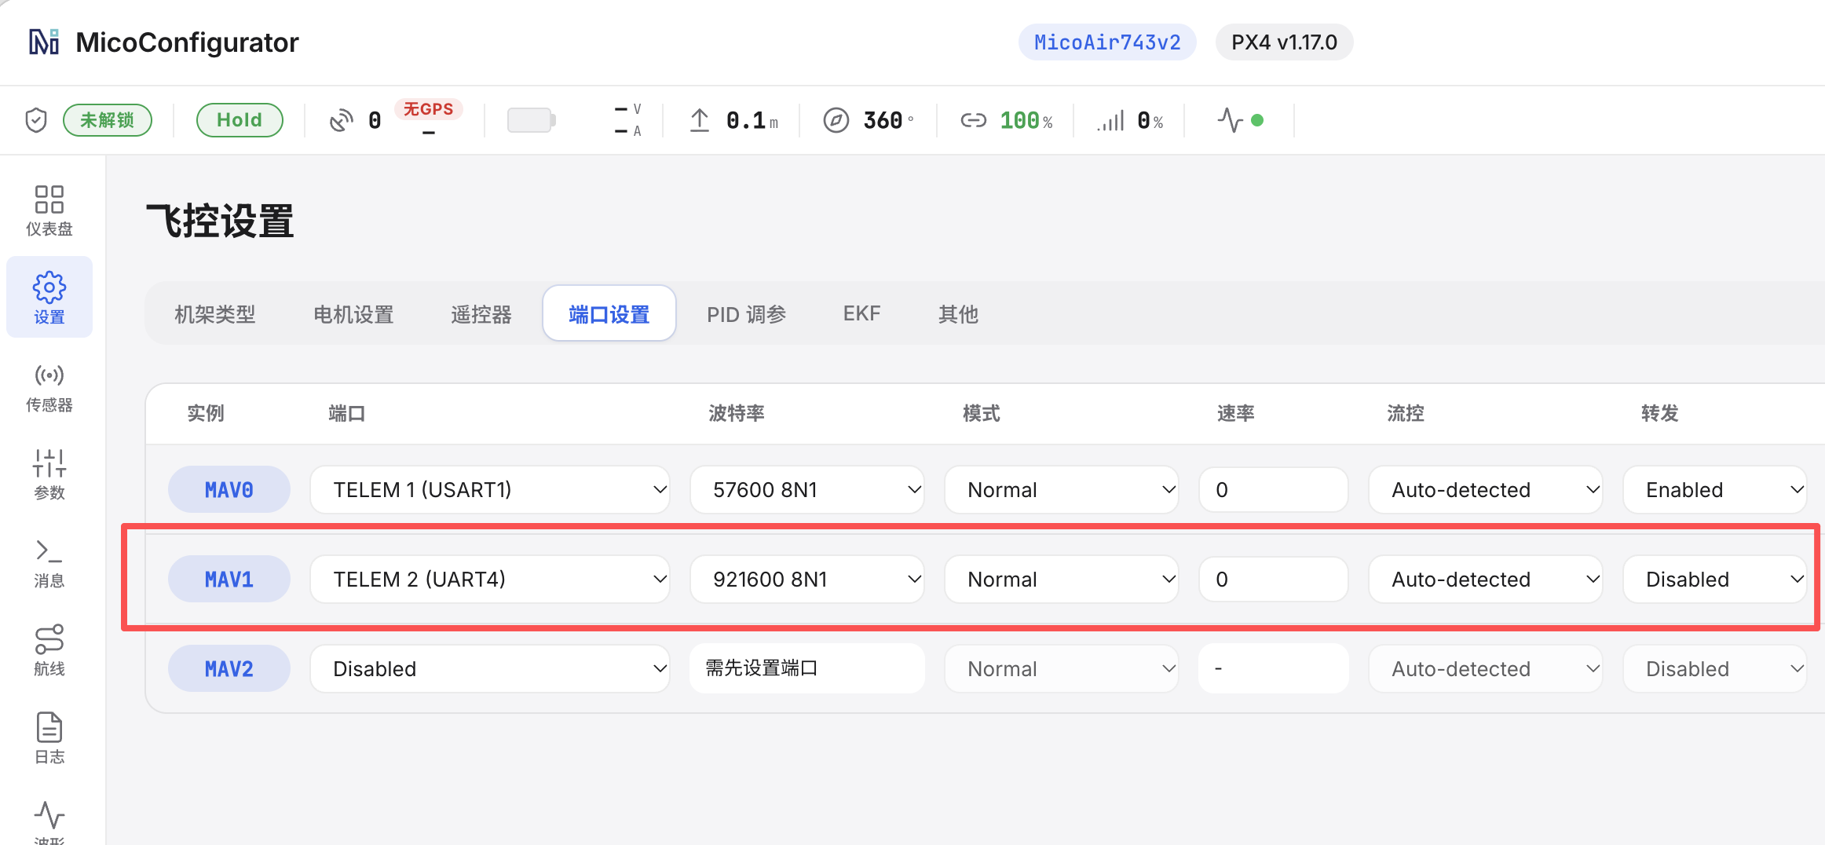The image size is (1825, 845).
Task: Click the MAV0 rate input field
Action: 1274,490
